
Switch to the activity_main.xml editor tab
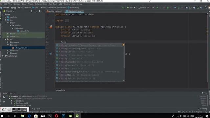[x=55, y=11]
